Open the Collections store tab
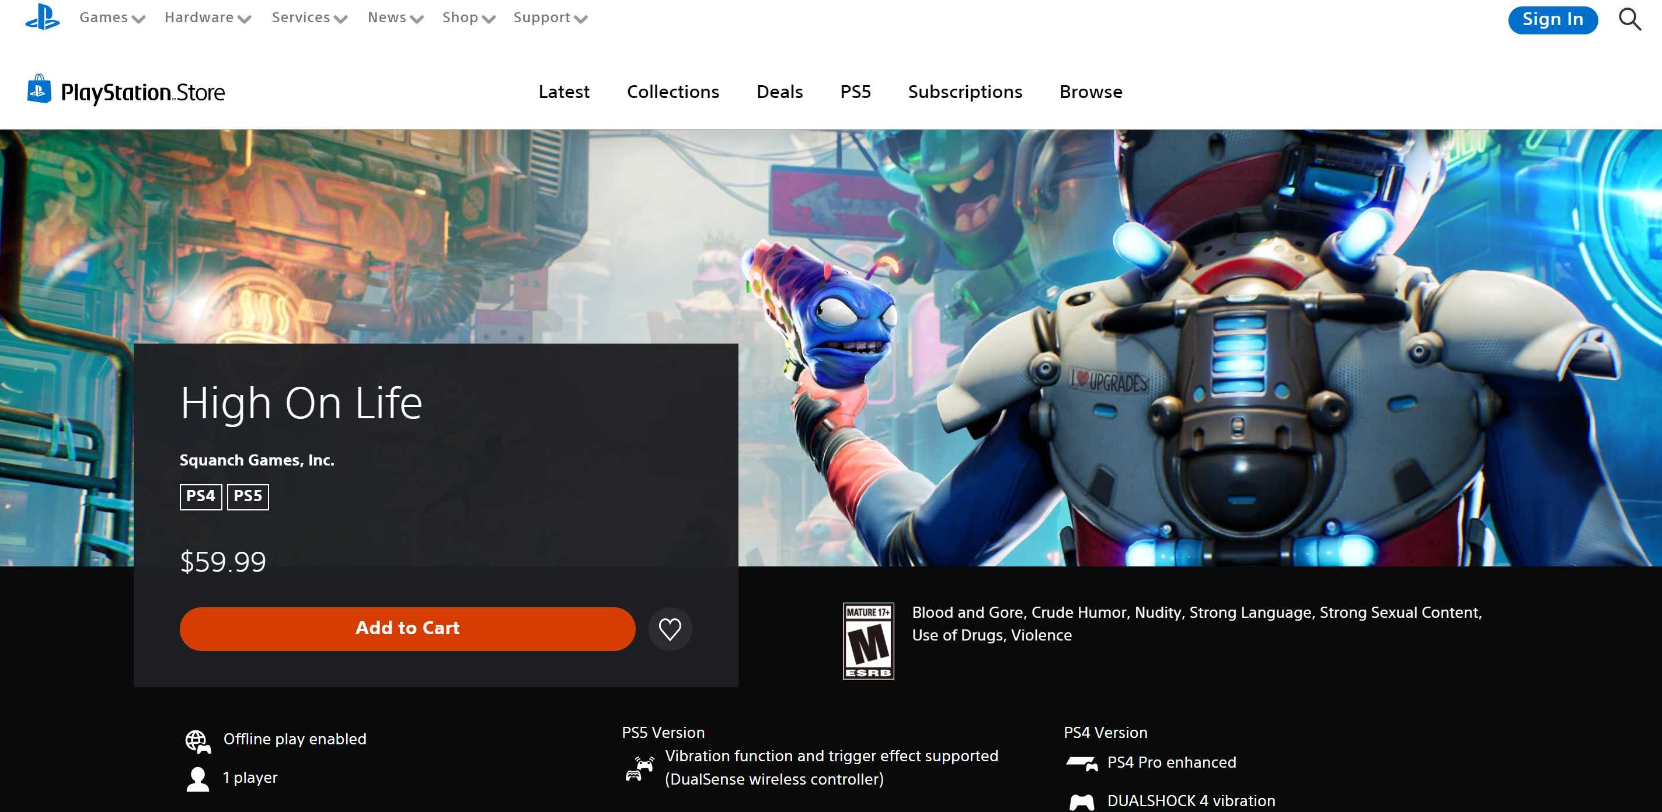Viewport: 1662px width, 812px height. [x=673, y=92]
